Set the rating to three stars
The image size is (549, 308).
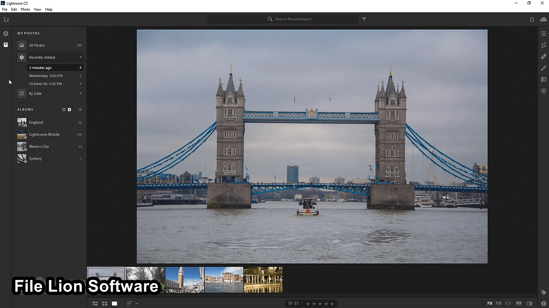(x=320, y=304)
